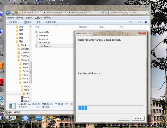Click the search magnifier icon

pyautogui.click(x=147, y=13)
